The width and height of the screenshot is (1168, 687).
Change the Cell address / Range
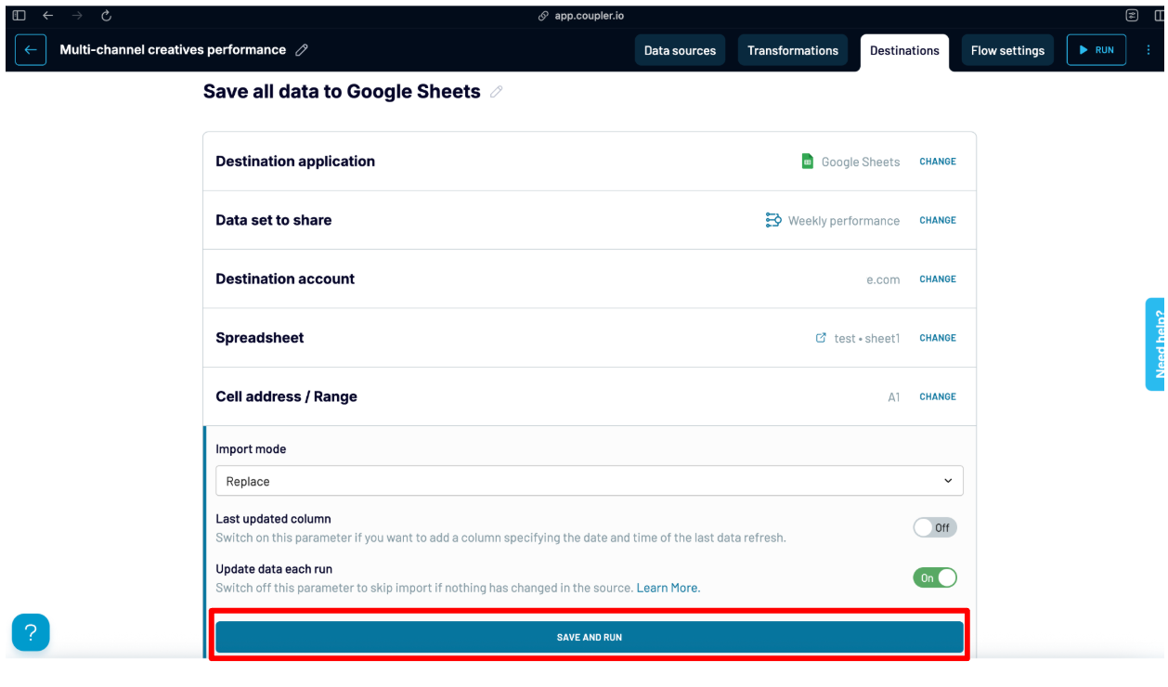point(937,396)
